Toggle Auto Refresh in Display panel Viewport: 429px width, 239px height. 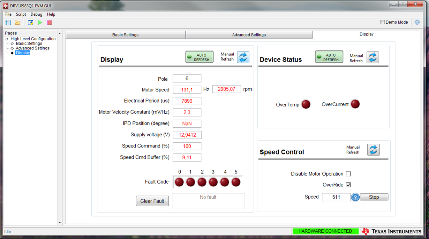200,57
